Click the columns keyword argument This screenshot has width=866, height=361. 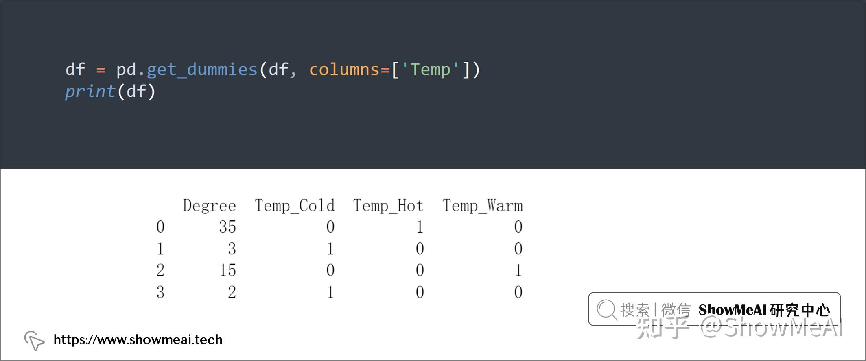click(x=344, y=70)
